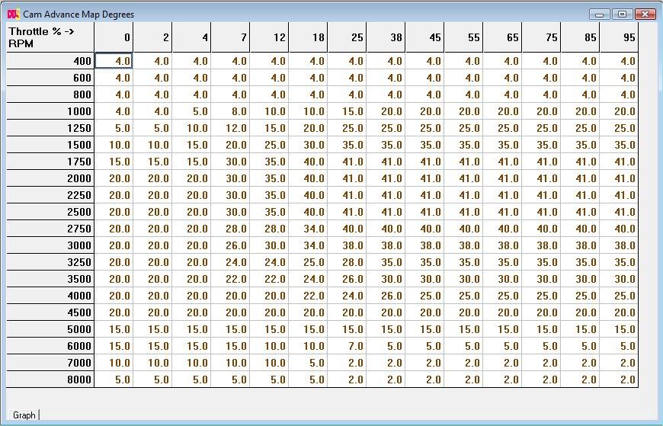Click the 25 throttle column header
Screen dimensions: 663x426
(x=347, y=37)
